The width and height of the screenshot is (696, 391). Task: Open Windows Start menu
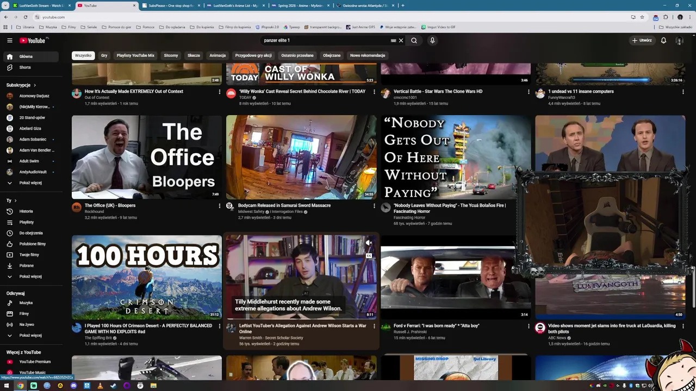[7, 386]
